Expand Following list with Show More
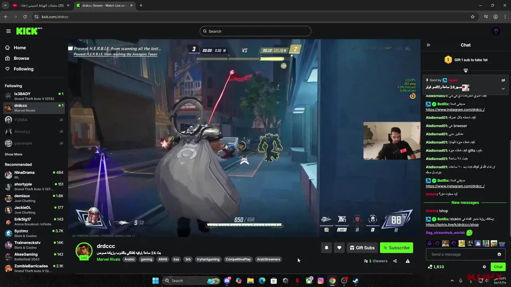This screenshot has height=287, width=511. tap(14, 154)
